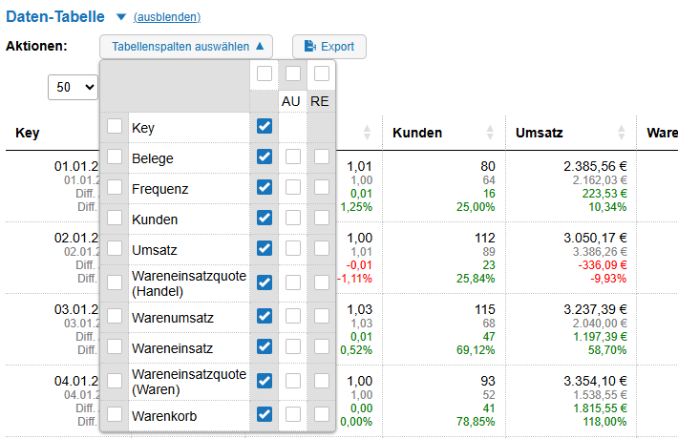Close the Tabellenspalten auswählen dropdown

click(185, 46)
